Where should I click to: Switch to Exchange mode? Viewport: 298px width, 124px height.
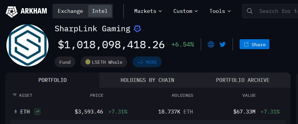tap(70, 11)
